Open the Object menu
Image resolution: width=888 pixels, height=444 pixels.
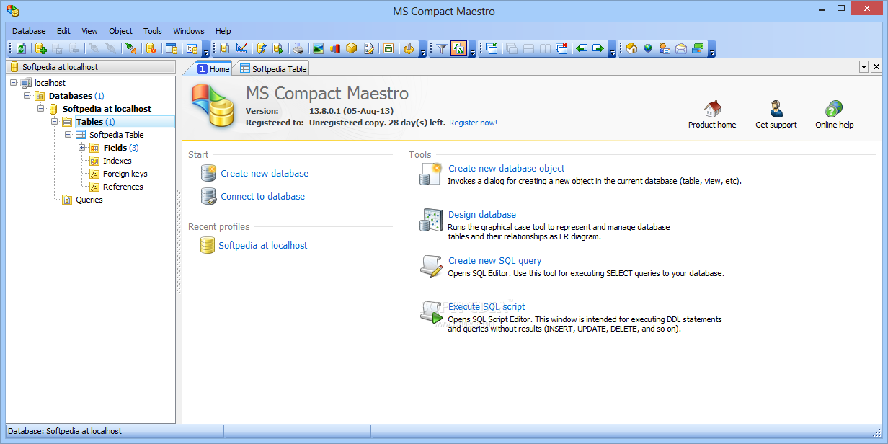click(x=120, y=31)
